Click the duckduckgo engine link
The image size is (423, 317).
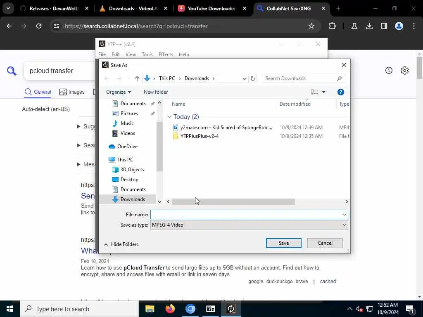(279, 282)
